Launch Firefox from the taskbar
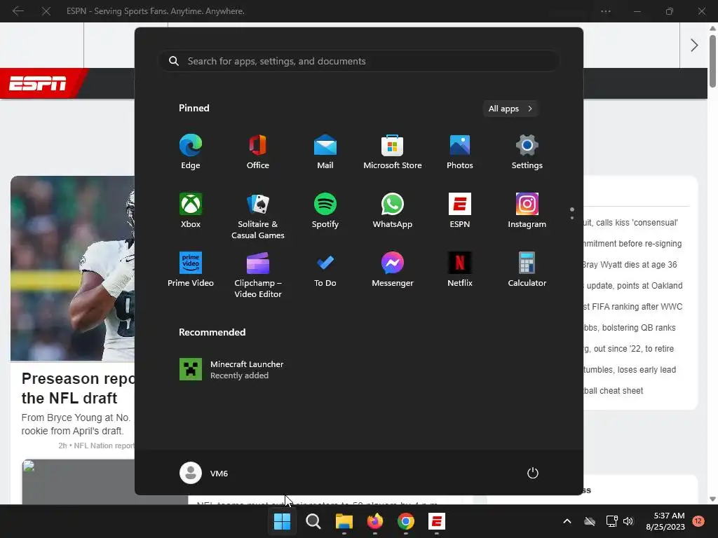Viewport: 718px width, 538px height. tap(375, 521)
